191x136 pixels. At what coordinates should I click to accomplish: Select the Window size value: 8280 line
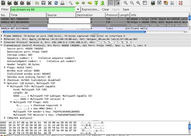[23, 71]
